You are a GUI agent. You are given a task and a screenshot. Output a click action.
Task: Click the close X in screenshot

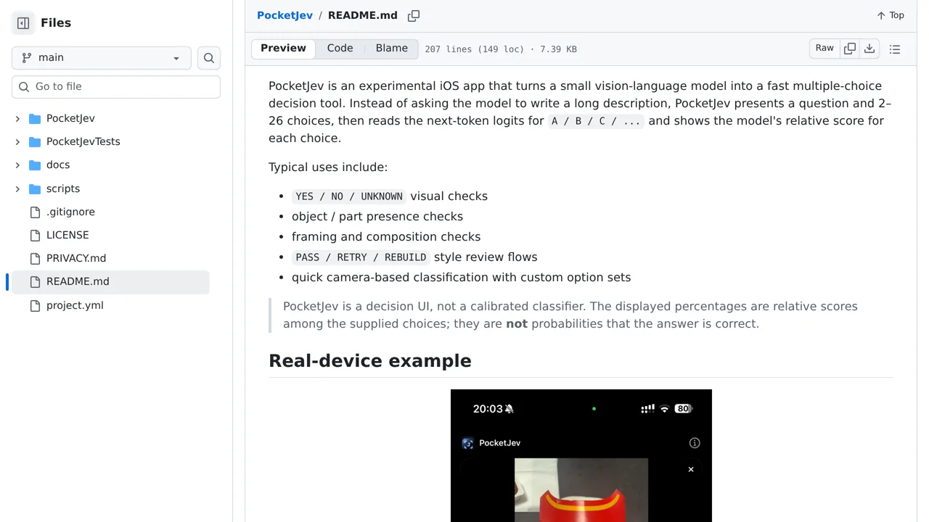coord(691,470)
